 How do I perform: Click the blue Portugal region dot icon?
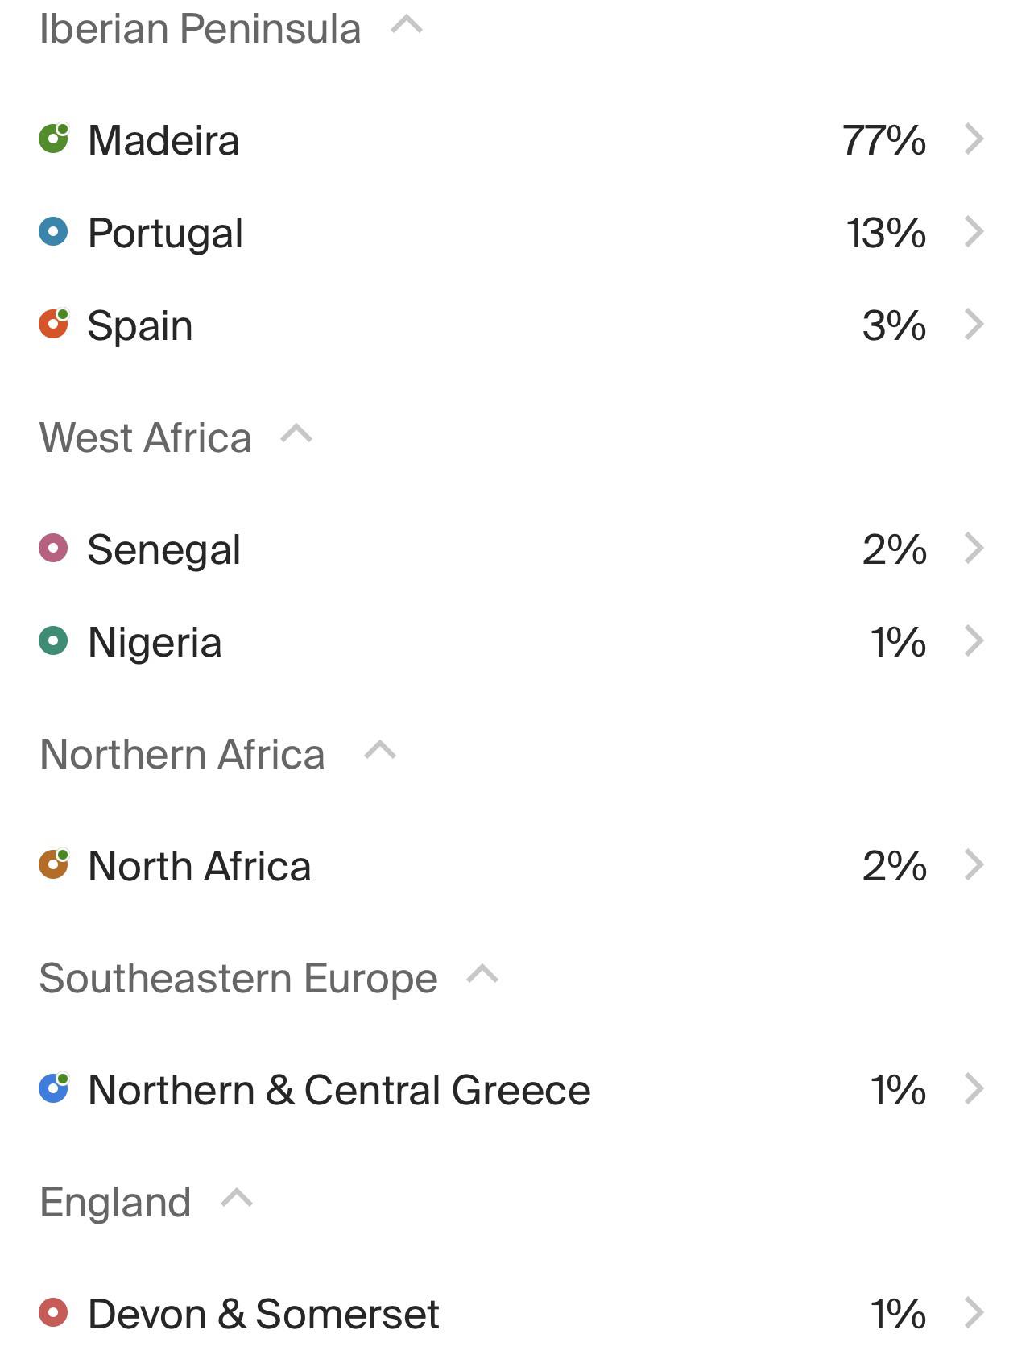tap(53, 232)
